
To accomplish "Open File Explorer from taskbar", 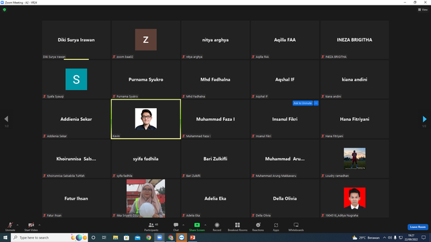I will pyautogui.click(x=115, y=237).
